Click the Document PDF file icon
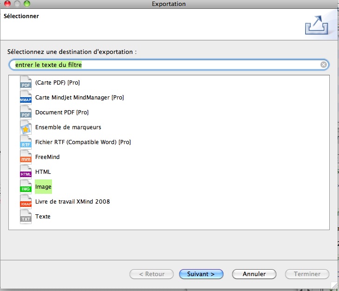 point(26,112)
